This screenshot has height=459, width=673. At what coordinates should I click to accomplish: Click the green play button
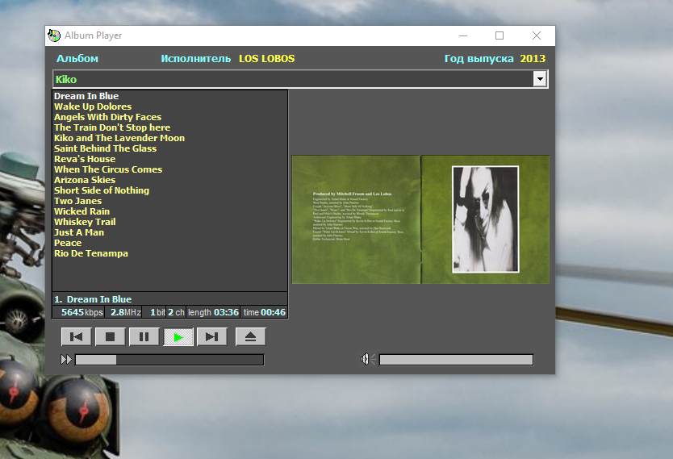[x=178, y=336]
